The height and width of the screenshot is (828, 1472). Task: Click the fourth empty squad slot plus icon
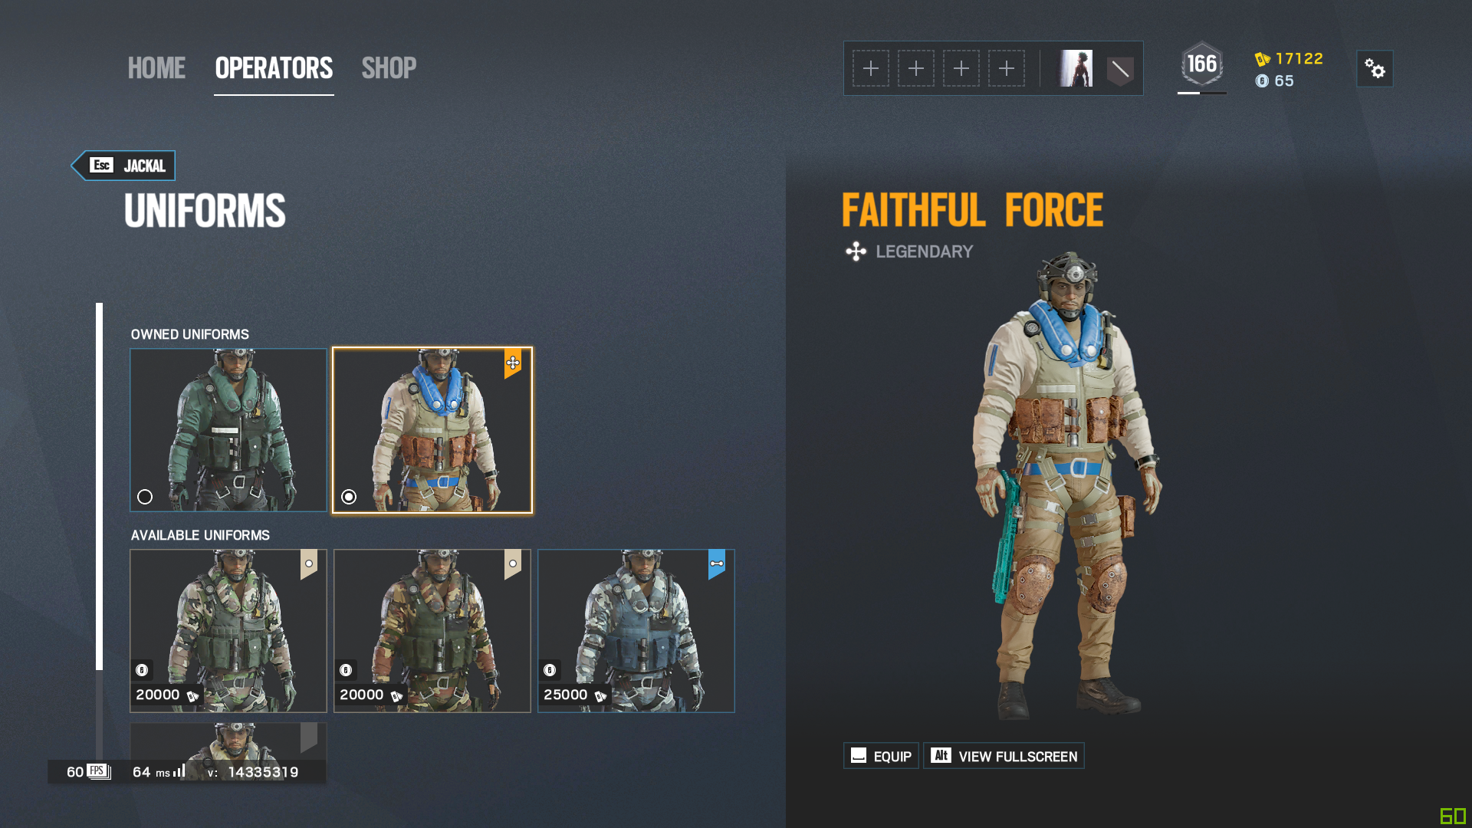[1007, 68]
